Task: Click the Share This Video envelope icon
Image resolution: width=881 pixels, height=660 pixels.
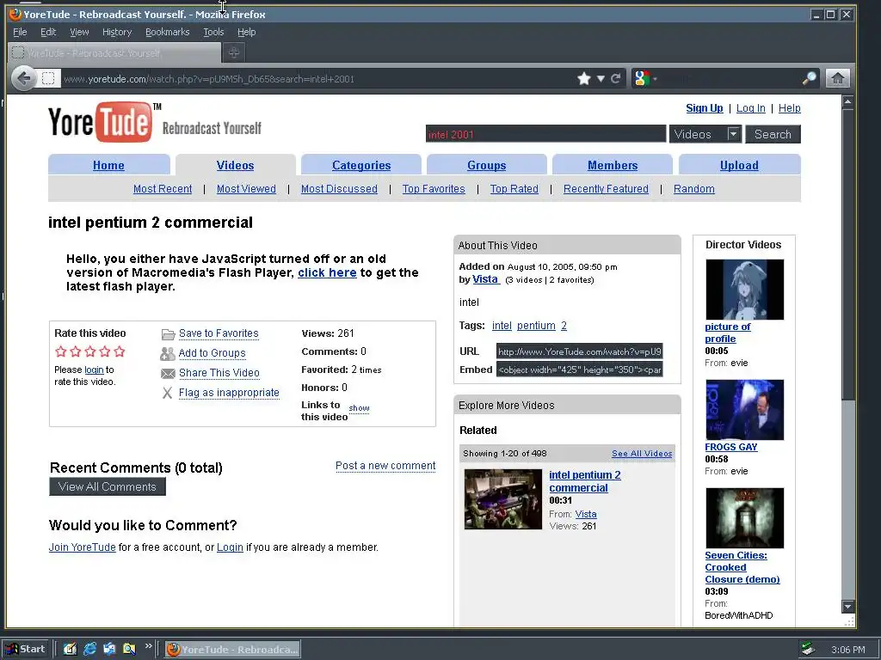Action: coord(168,373)
